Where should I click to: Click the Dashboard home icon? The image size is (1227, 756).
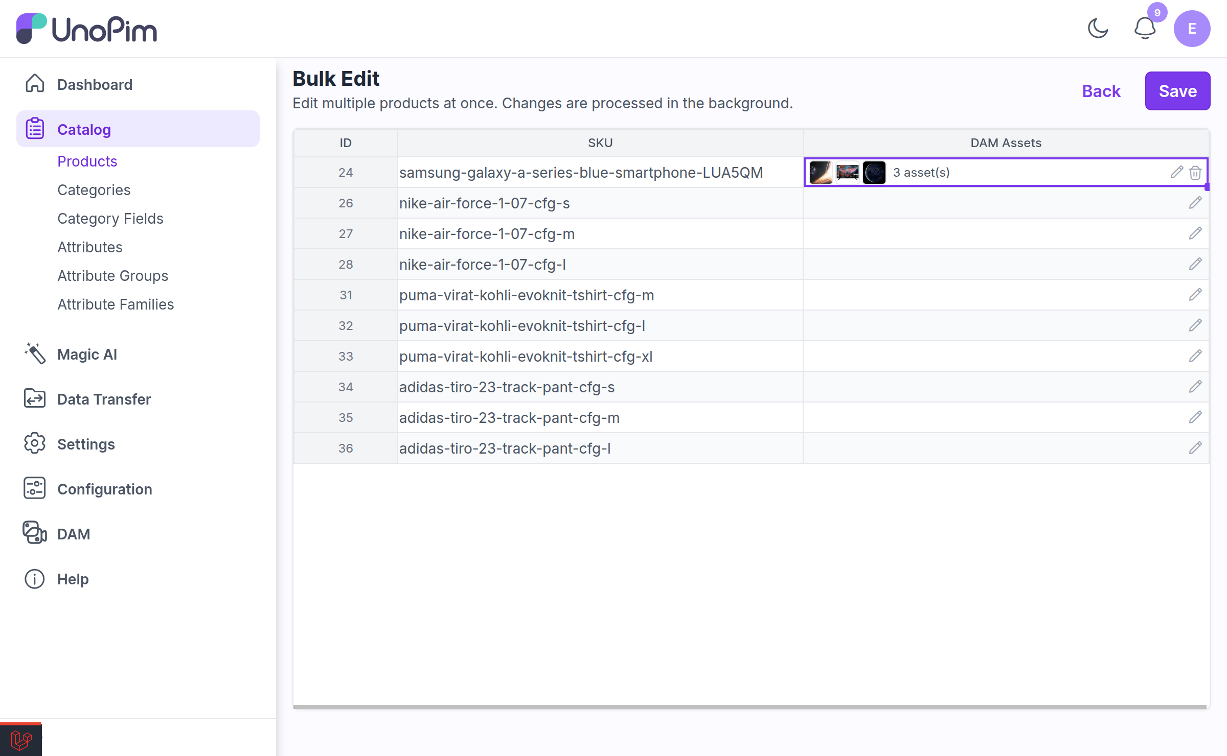[x=35, y=84]
